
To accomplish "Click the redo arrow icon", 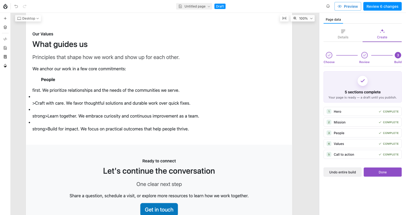I will (25, 6).
